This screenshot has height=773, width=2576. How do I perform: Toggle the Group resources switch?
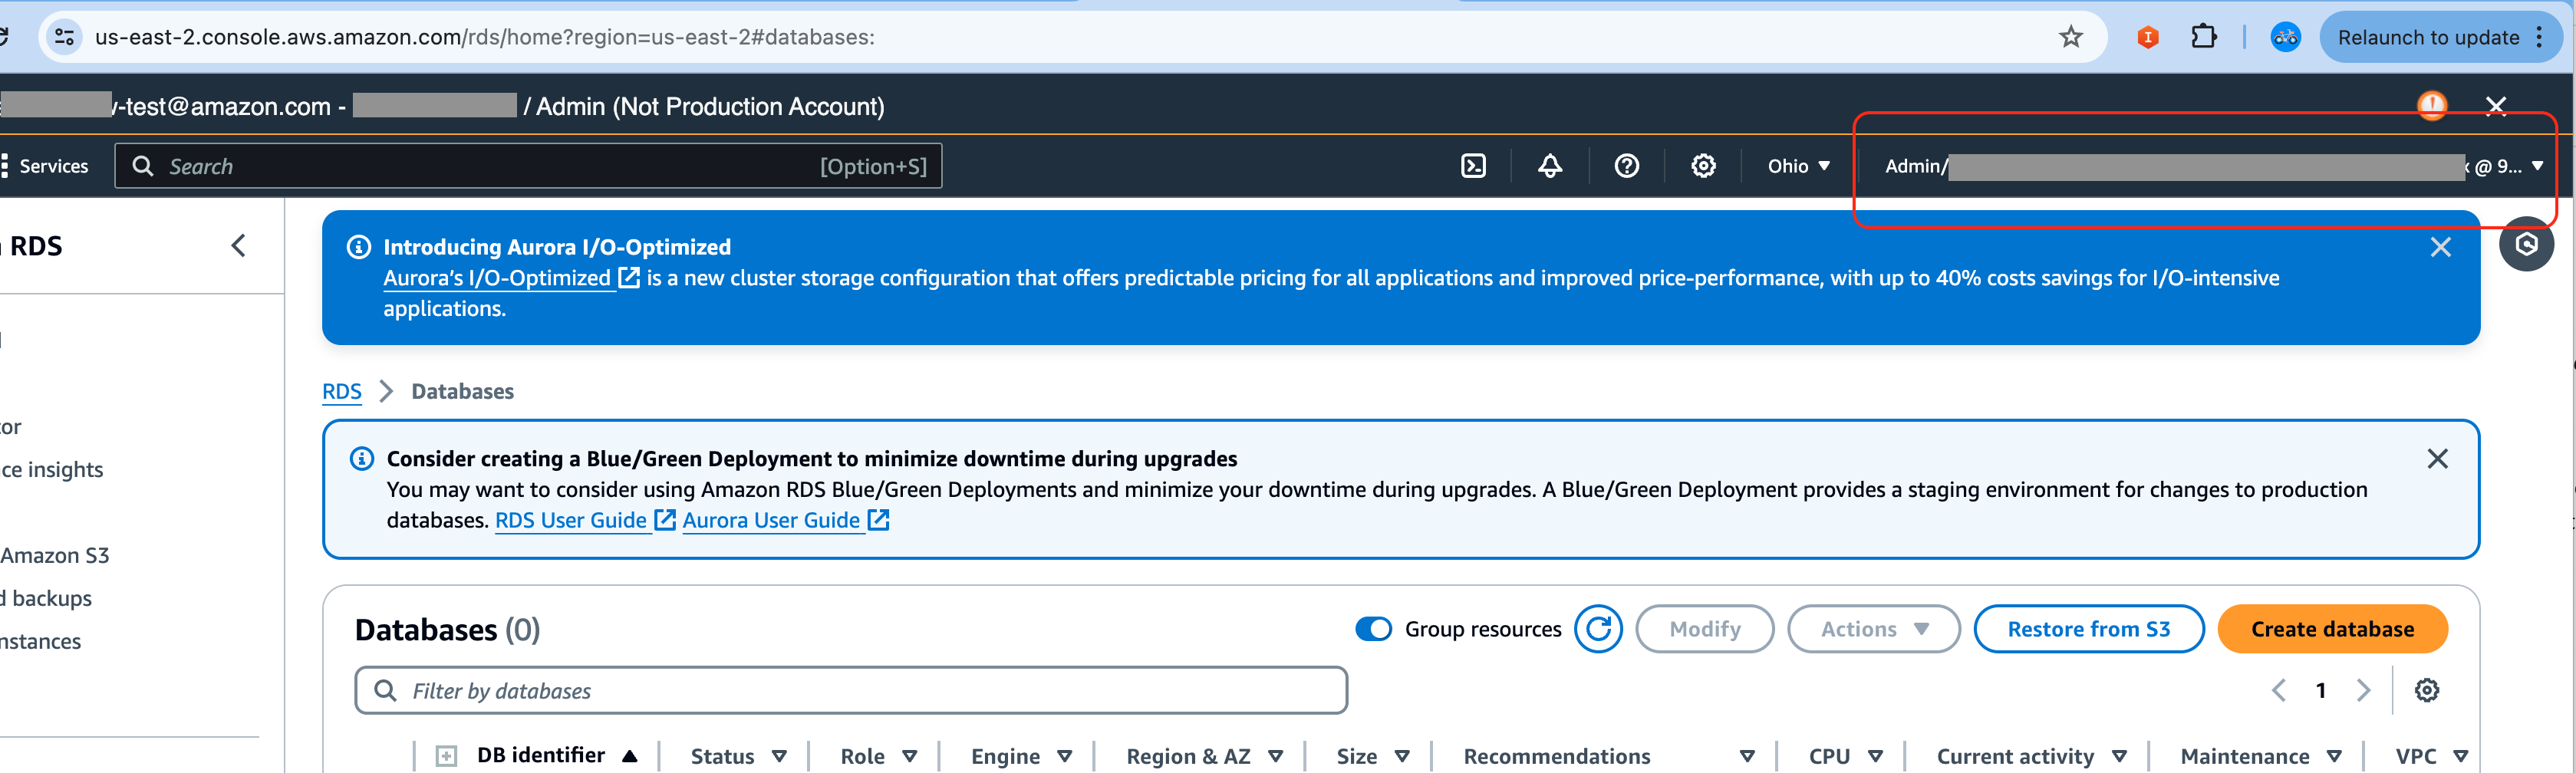pyautogui.click(x=1373, y=629)
